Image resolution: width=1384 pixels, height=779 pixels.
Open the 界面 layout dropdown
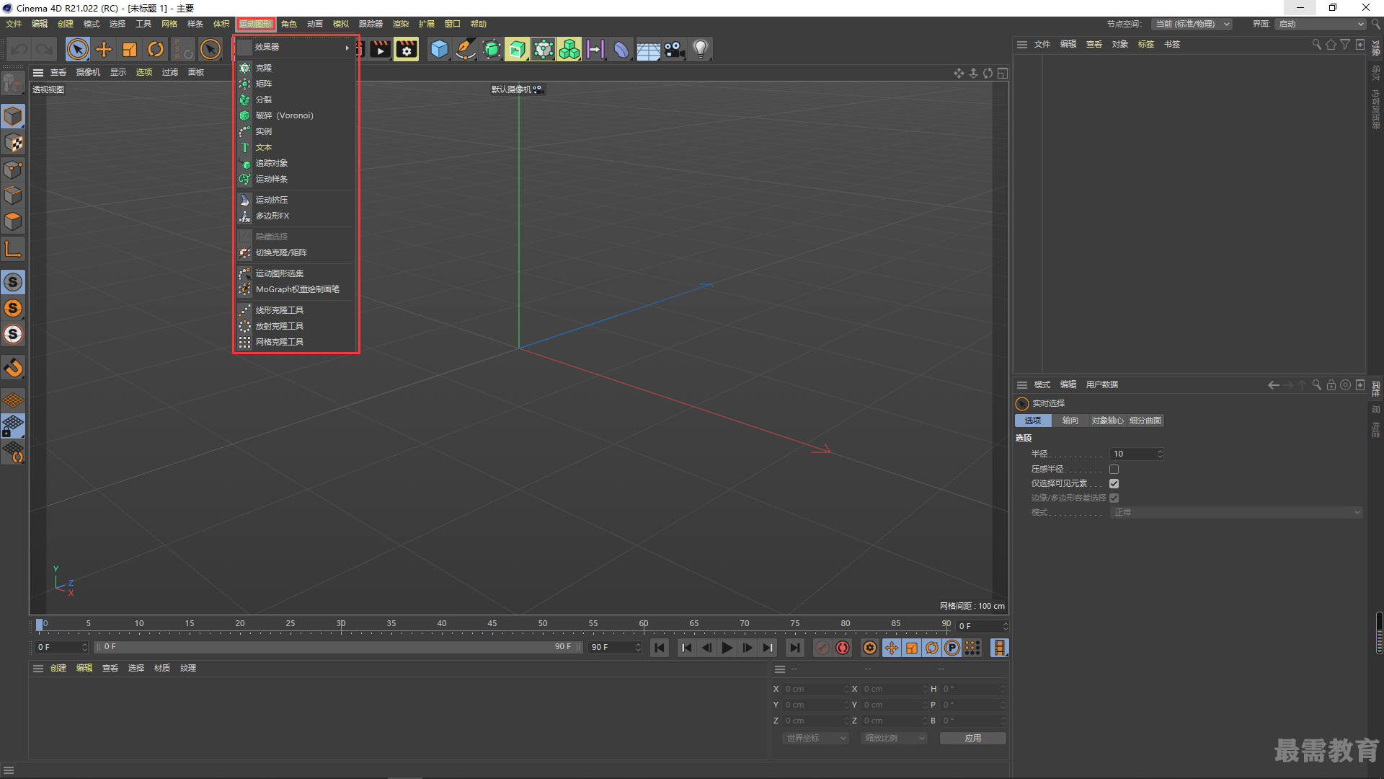click(1321, 24)
